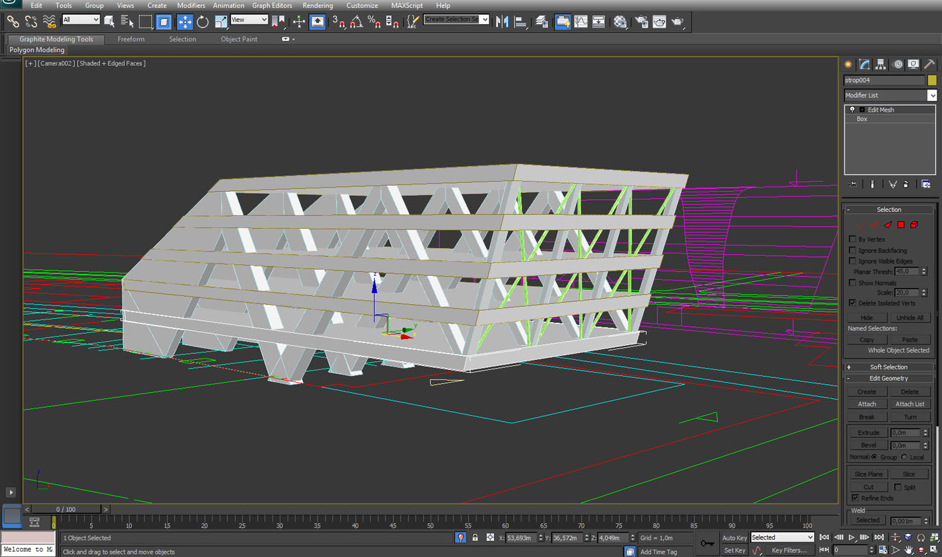Open the Utilities panel hammer icon

929,65
